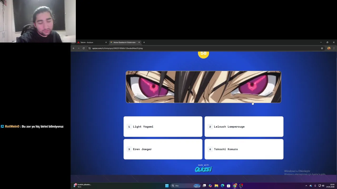Image resolution: width=337 pixels, height=189 pixels.
Task: Open network settings tray icon
Action: coord(320,186)
